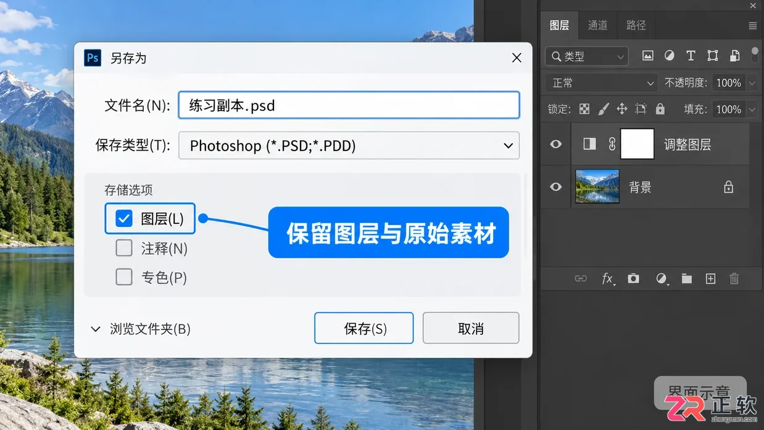
Task: Close the layers panel group
Action: pos(754,6)
